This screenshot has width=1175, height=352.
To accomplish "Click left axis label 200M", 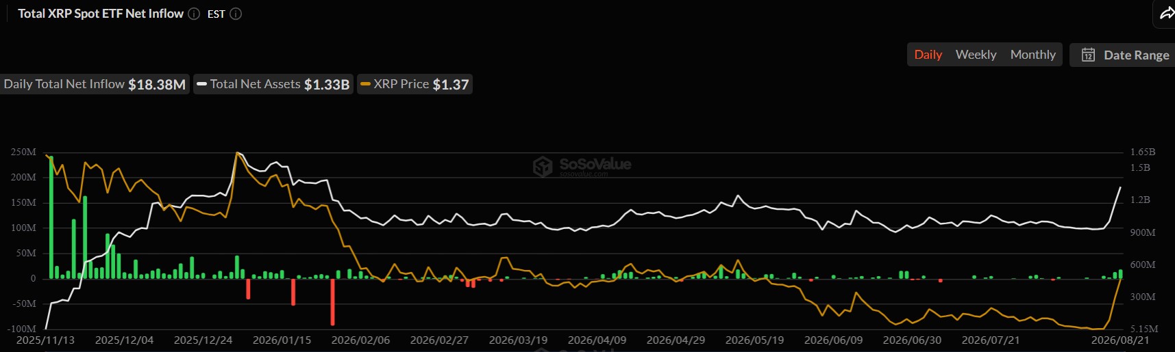I will point(23,177).
